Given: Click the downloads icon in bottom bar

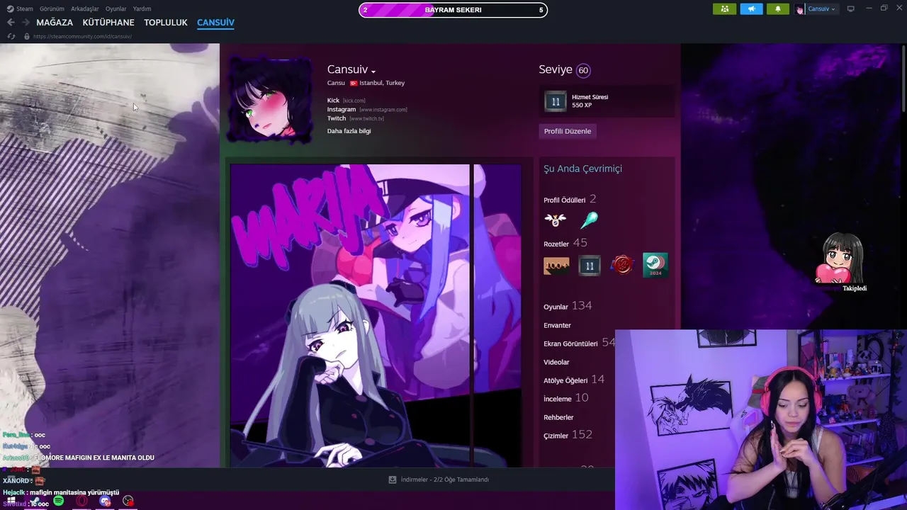Looking at the screenshot, I should (393, 480).
